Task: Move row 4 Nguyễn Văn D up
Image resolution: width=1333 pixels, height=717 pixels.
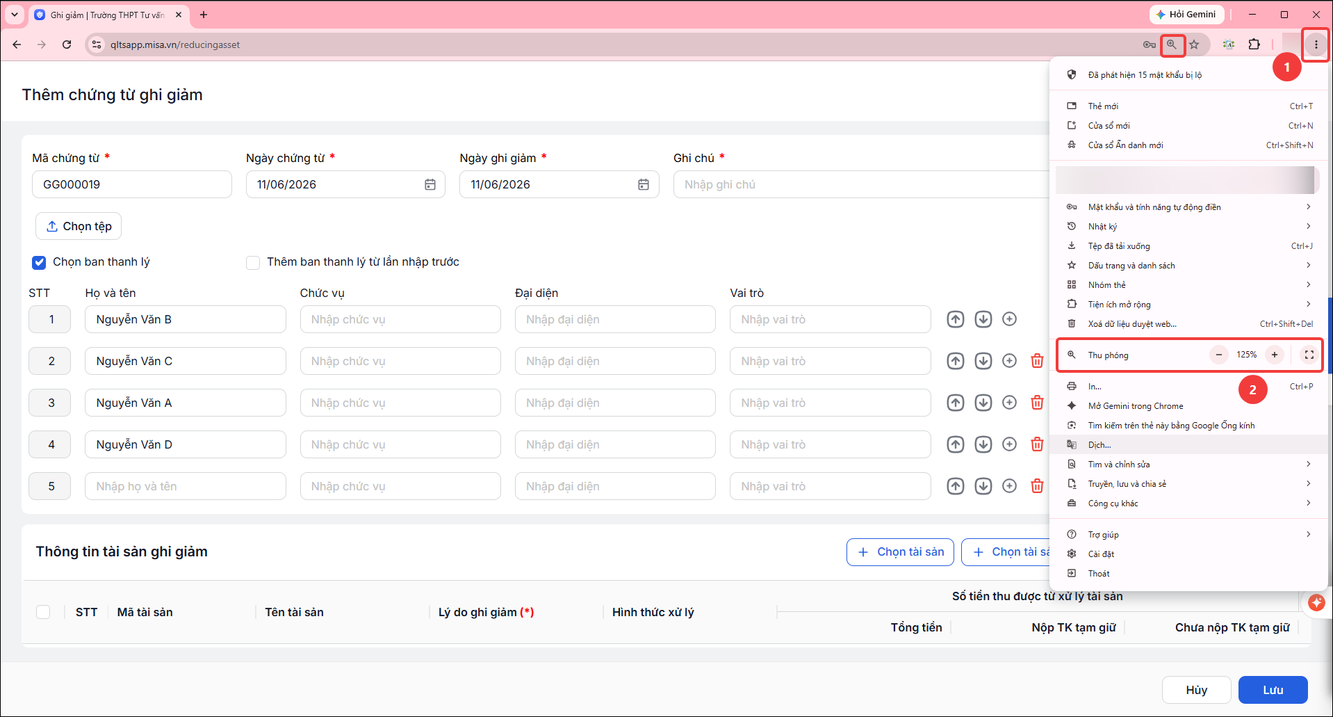Action: point(956,444)
